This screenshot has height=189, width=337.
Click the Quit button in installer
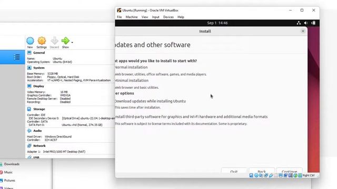[x=234, y=171]
